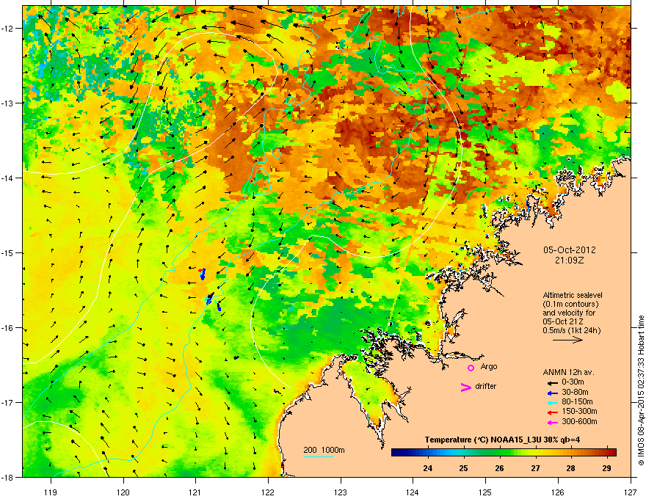Click the 05-Oct 21Z text

tap(563, 321)
